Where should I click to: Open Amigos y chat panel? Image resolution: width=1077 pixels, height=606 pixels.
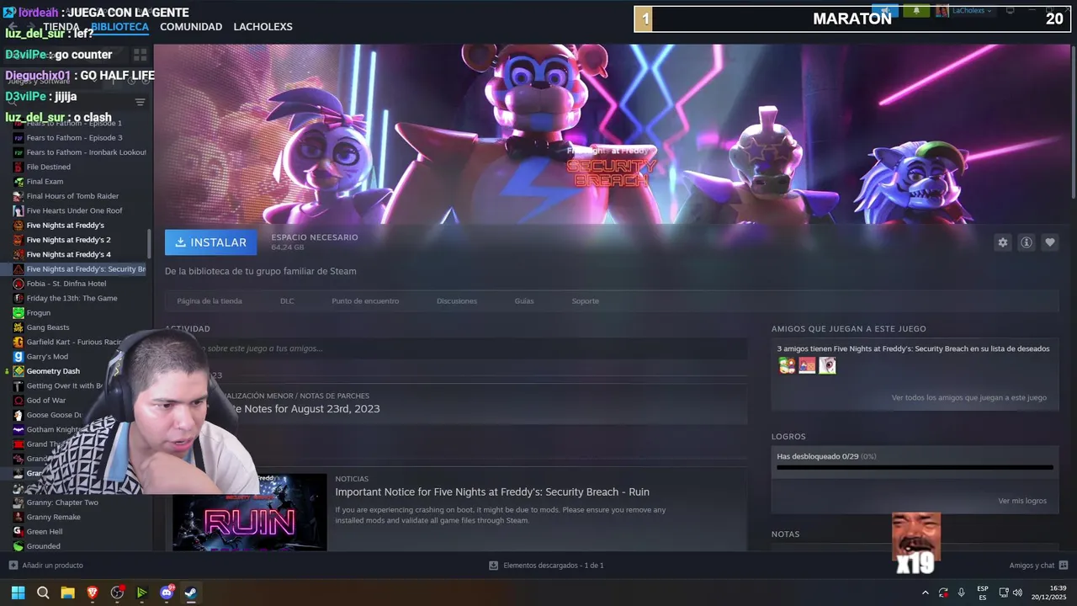pos(1038,566)
